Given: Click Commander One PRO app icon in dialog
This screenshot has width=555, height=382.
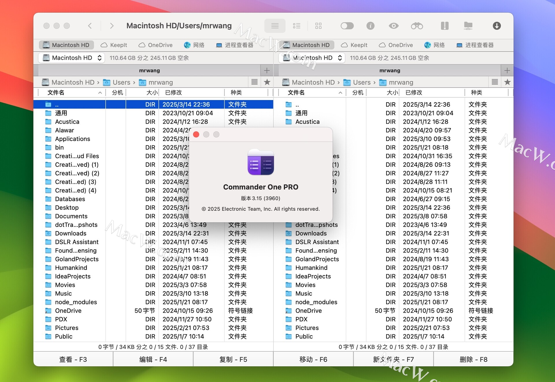Looking at the screenshot, I should 261,162.
